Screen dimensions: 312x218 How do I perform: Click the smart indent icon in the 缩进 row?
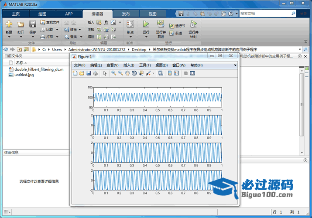[x=99, y=37]
